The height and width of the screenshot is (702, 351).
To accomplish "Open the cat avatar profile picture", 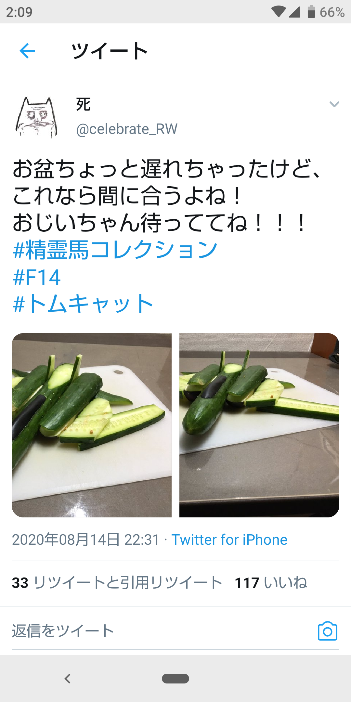I will point(36,117).
